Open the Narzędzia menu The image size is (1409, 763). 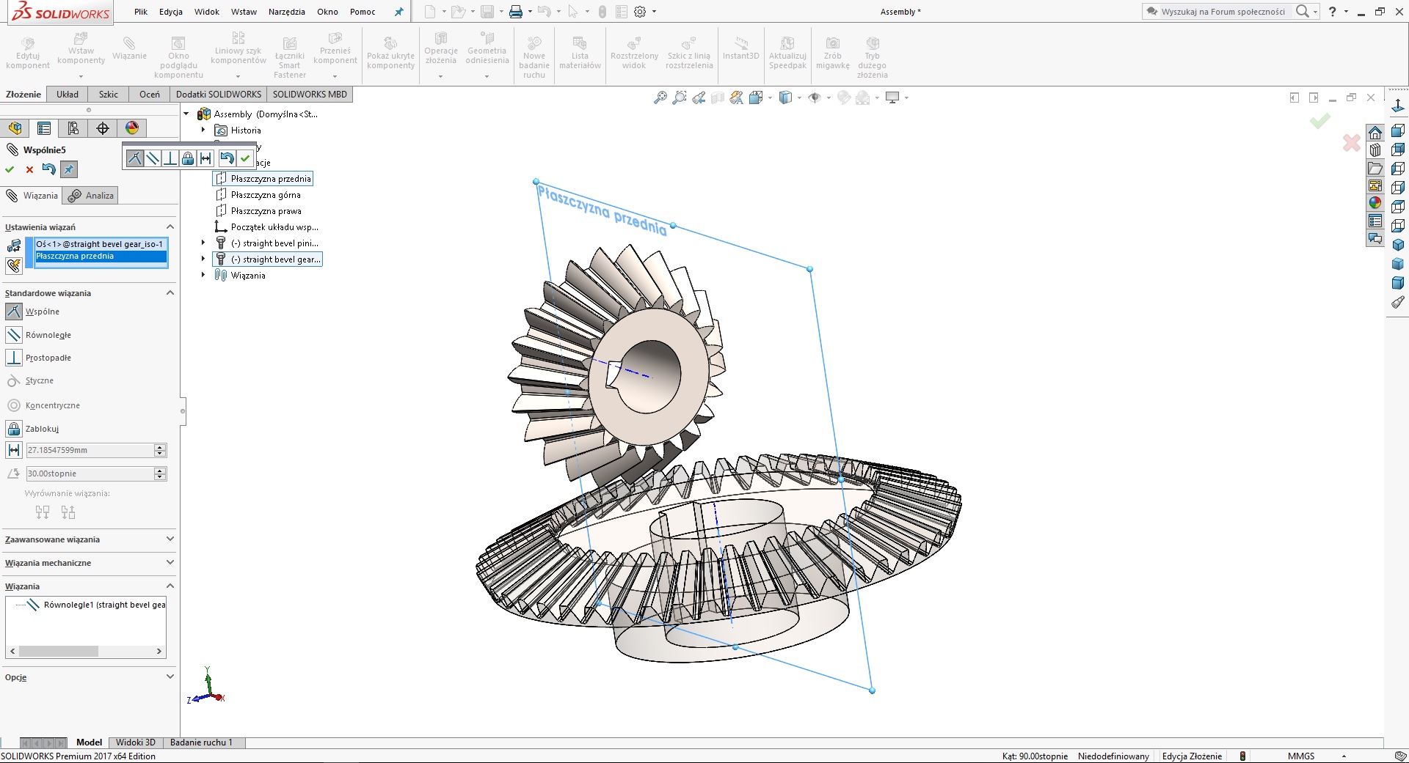(286, 12)
